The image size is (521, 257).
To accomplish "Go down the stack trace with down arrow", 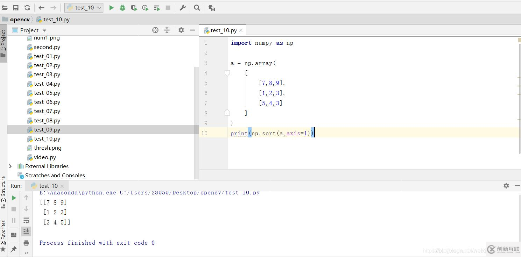I will [26, 209].
